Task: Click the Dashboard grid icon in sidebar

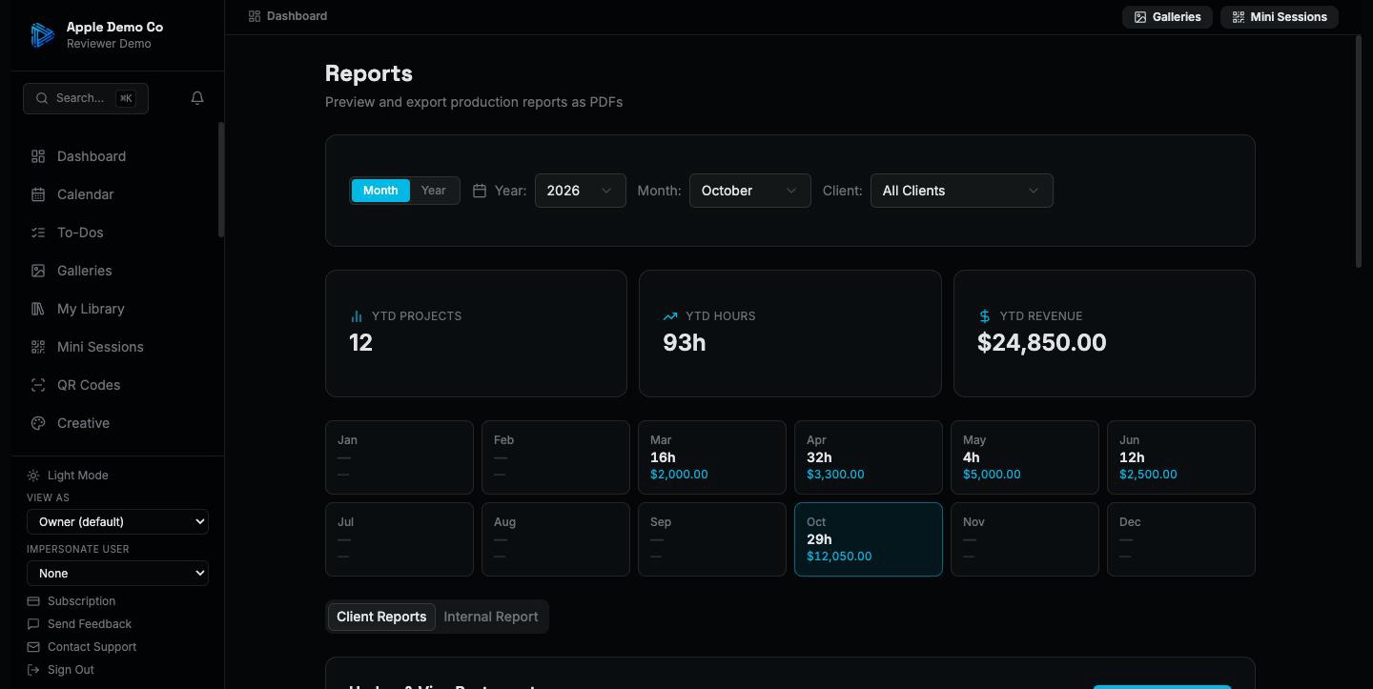Action: [38, 156]
